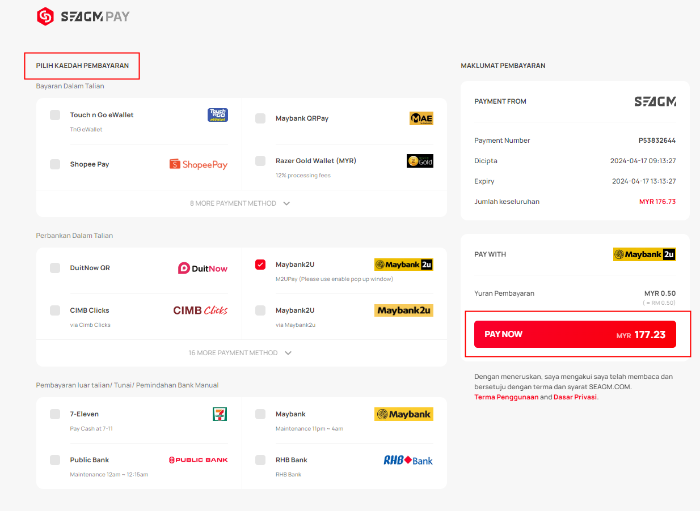Screen dimensions: 700x511
Task: Click the payment fee value MYR 0.50
Action: (660, 293)
